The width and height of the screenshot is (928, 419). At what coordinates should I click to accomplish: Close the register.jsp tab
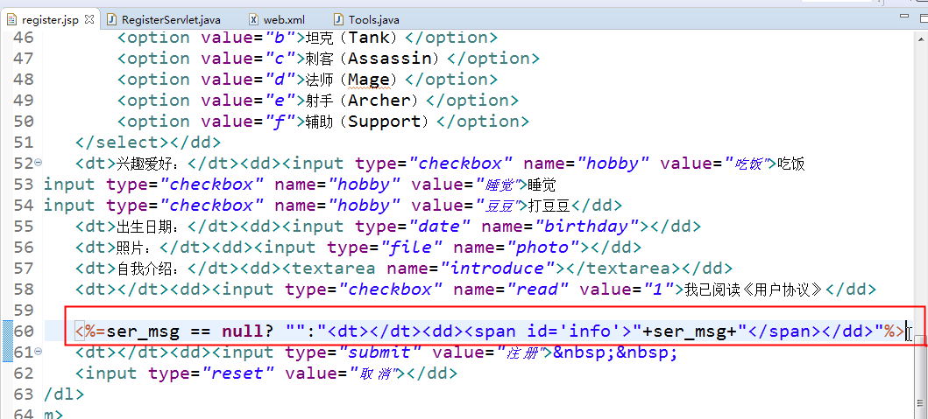90,19
